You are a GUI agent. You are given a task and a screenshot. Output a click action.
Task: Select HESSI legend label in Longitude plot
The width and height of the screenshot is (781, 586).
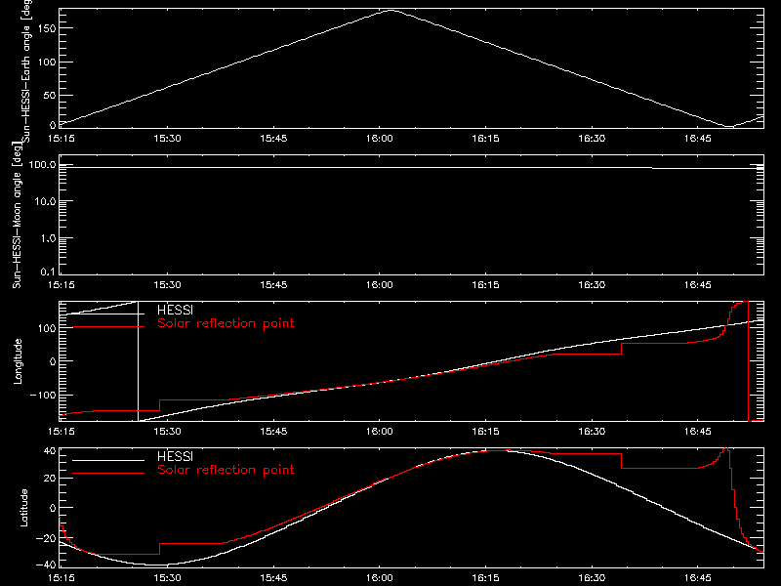[175, 311]
